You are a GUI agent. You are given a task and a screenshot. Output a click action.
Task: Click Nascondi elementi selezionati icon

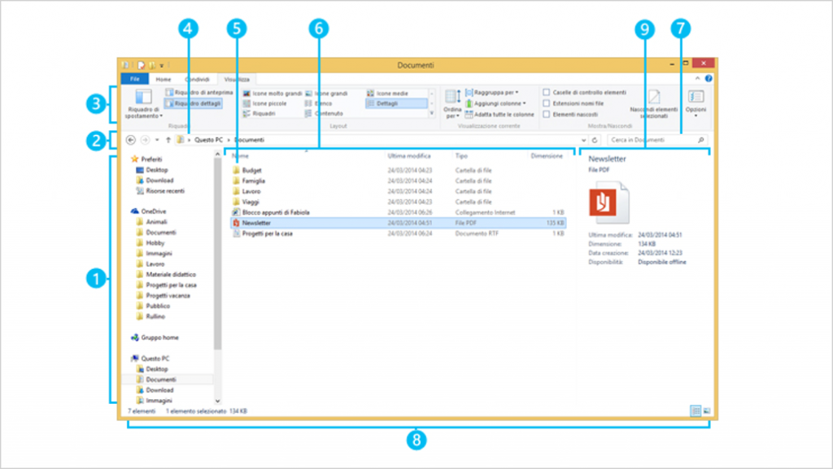click(x=653, y=99)
